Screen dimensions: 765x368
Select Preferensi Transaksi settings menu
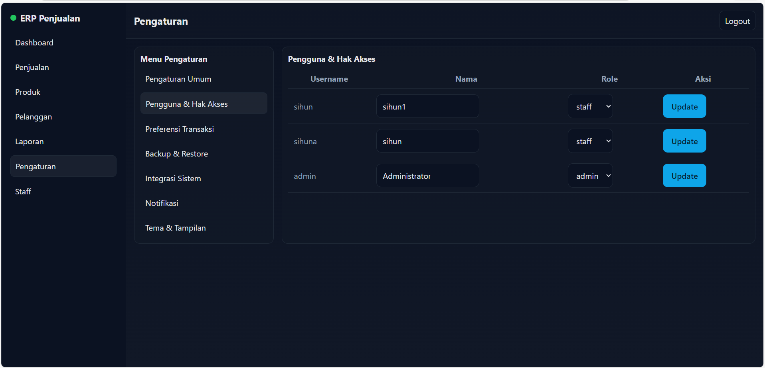(x=179, y=129)
